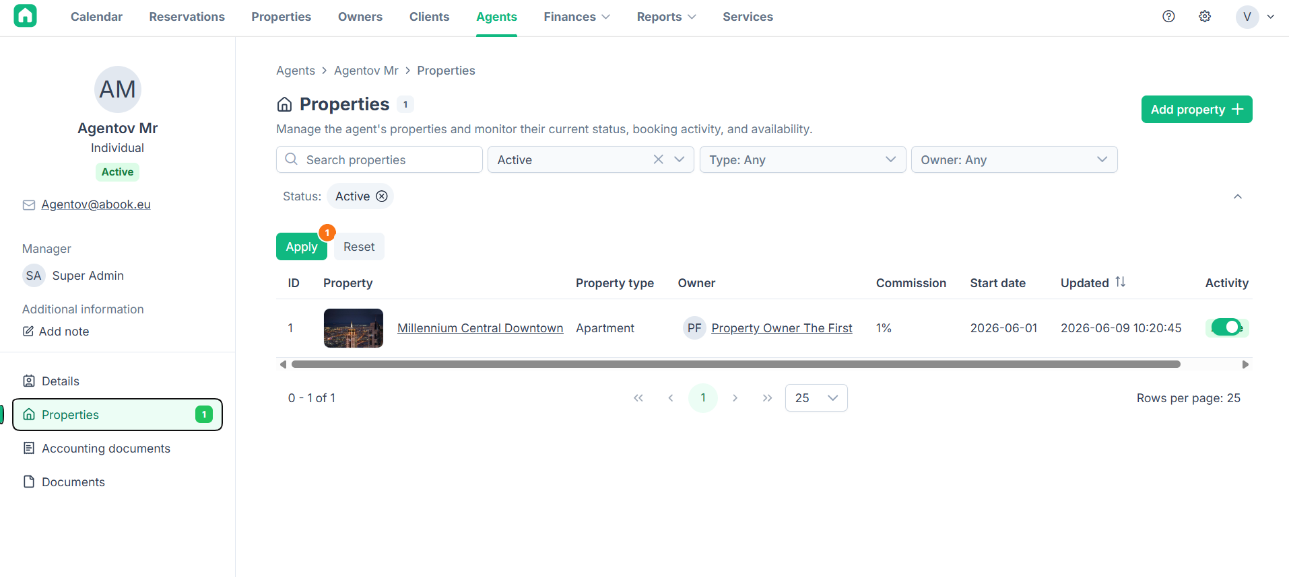
Task: Collapse the filter panel chevron
Action: point(1237,196)
